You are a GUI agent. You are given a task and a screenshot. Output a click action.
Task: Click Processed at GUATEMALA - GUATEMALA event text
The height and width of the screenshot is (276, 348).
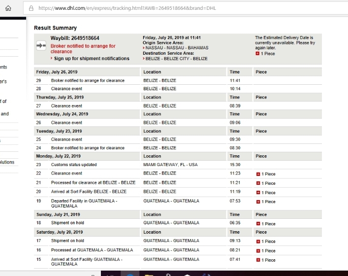pyautogui.click(x=92, y=250)
